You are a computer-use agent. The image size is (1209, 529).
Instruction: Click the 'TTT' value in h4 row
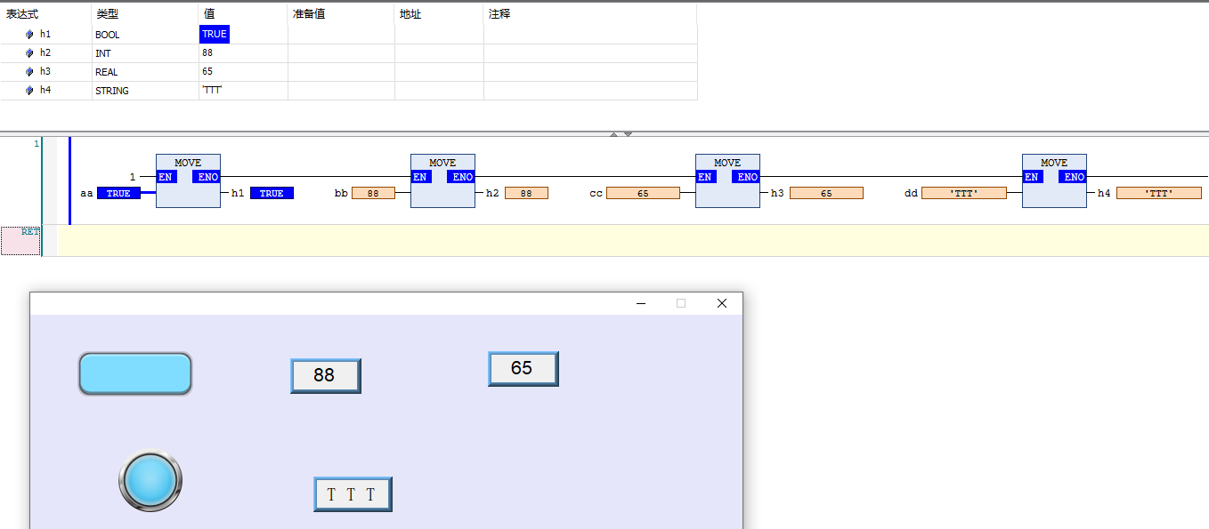pos(212,90)
